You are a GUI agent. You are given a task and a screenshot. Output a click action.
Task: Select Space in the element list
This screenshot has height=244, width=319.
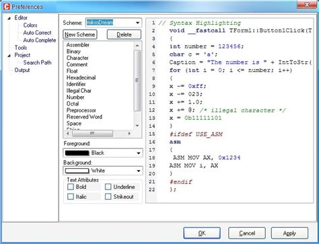(x=74, y=123)
